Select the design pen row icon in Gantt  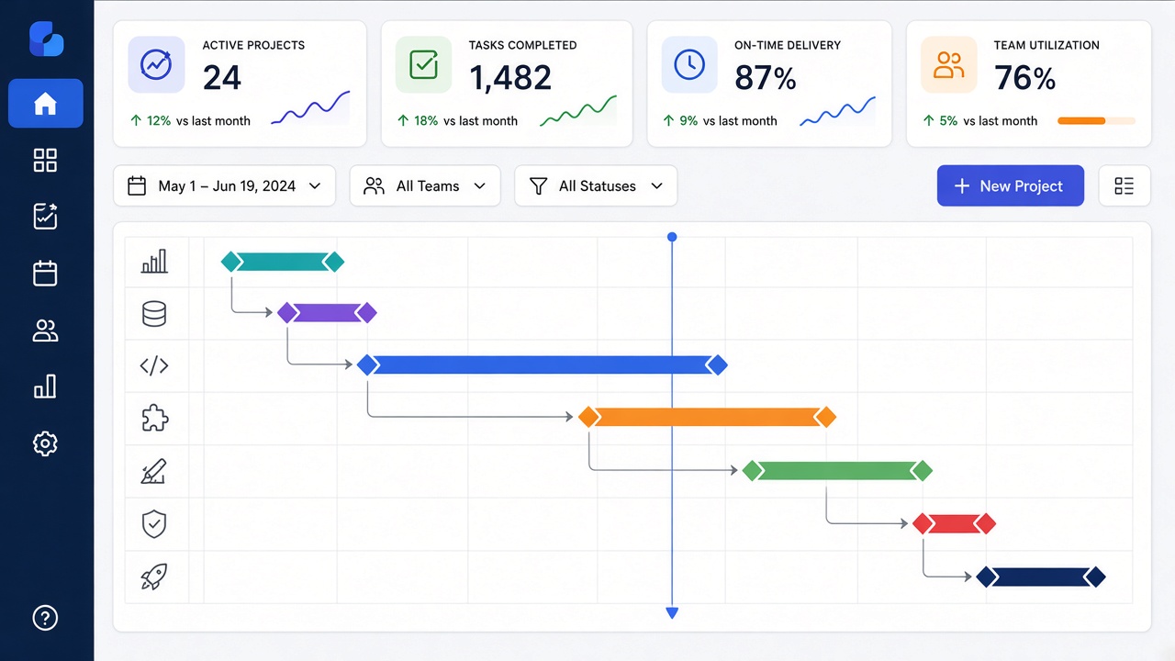coord(154,472)
